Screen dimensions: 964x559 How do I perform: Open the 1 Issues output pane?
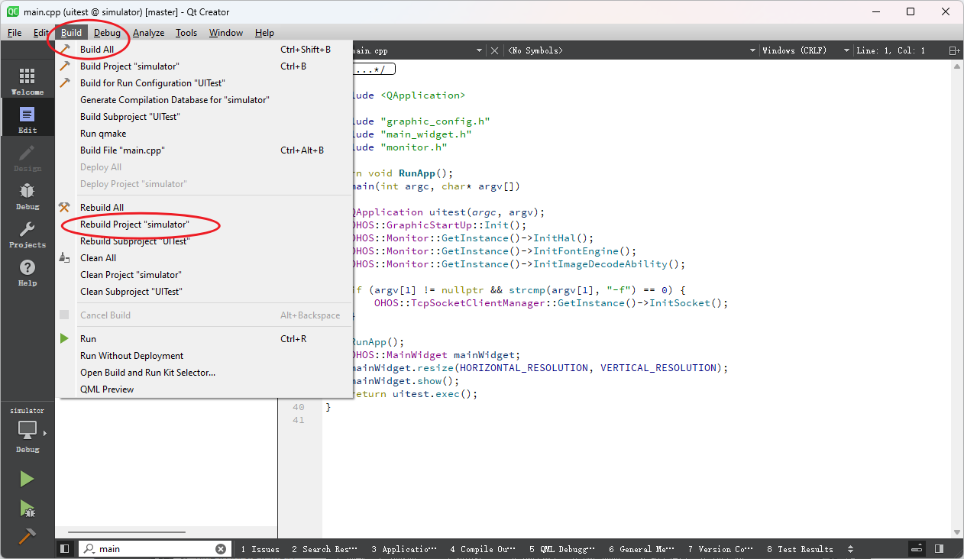[260, 548]
